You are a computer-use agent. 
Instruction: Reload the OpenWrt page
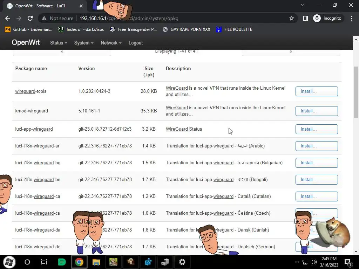click(30, 18)
